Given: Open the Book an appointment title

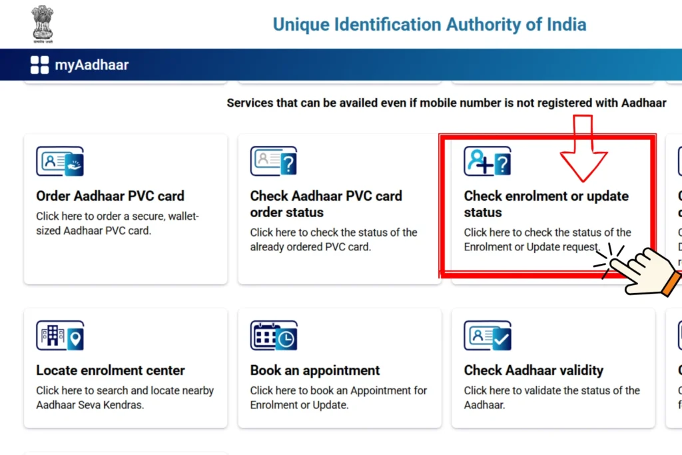Looking at the screenshot, I should [315, 370].
